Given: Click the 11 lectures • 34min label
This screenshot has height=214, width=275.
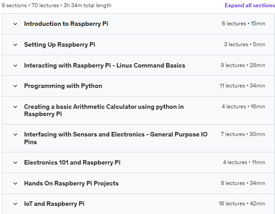Looking at the screenshot, I should tap(242, 86).
